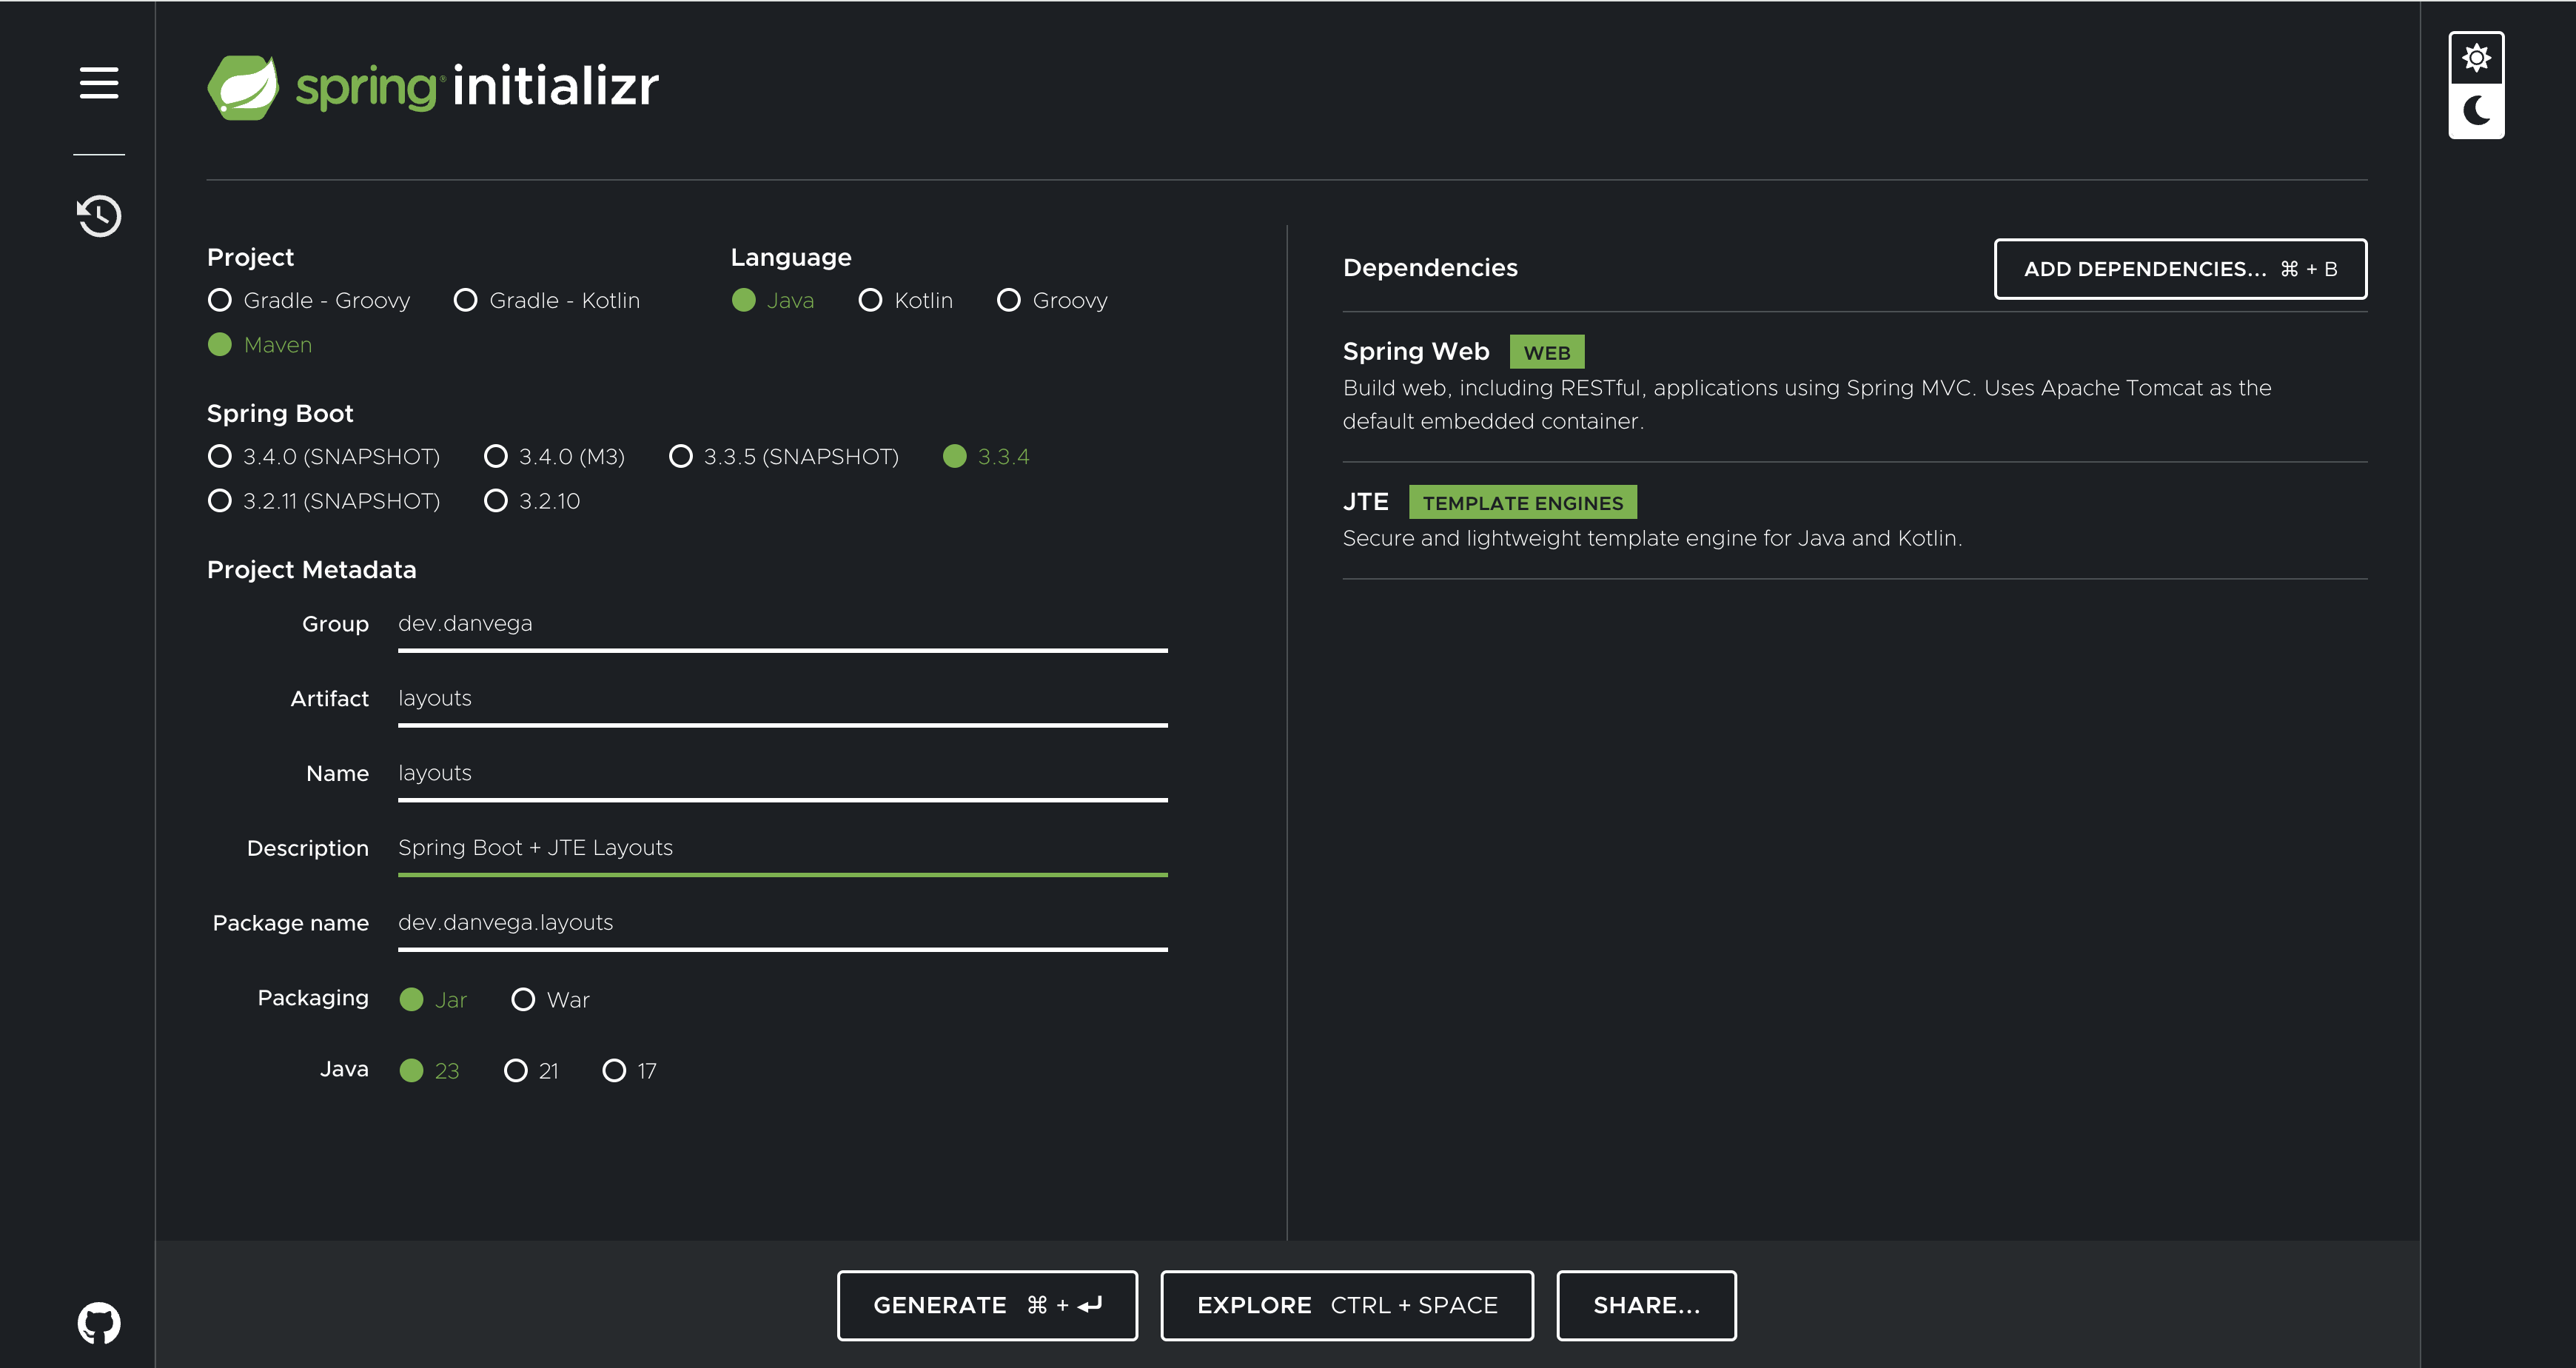Select Java version 17
The width and height of the screenshot is (2576, 1368).
click(614, 1070)
